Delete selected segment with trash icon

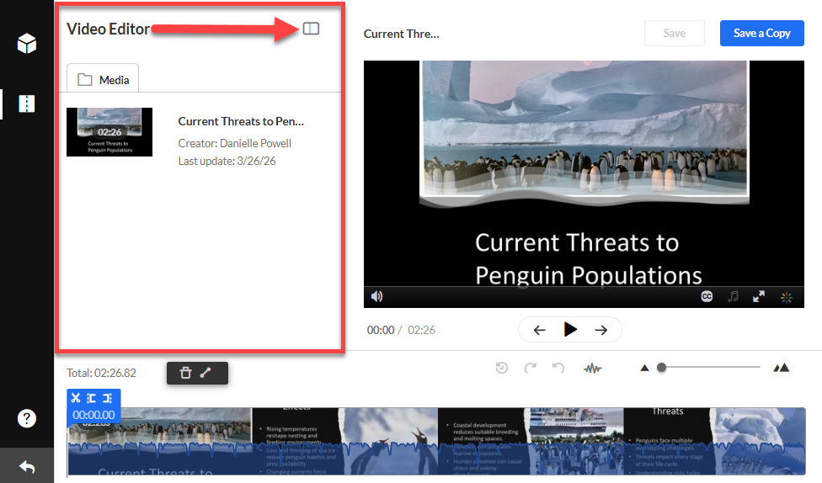coord(185,373)
